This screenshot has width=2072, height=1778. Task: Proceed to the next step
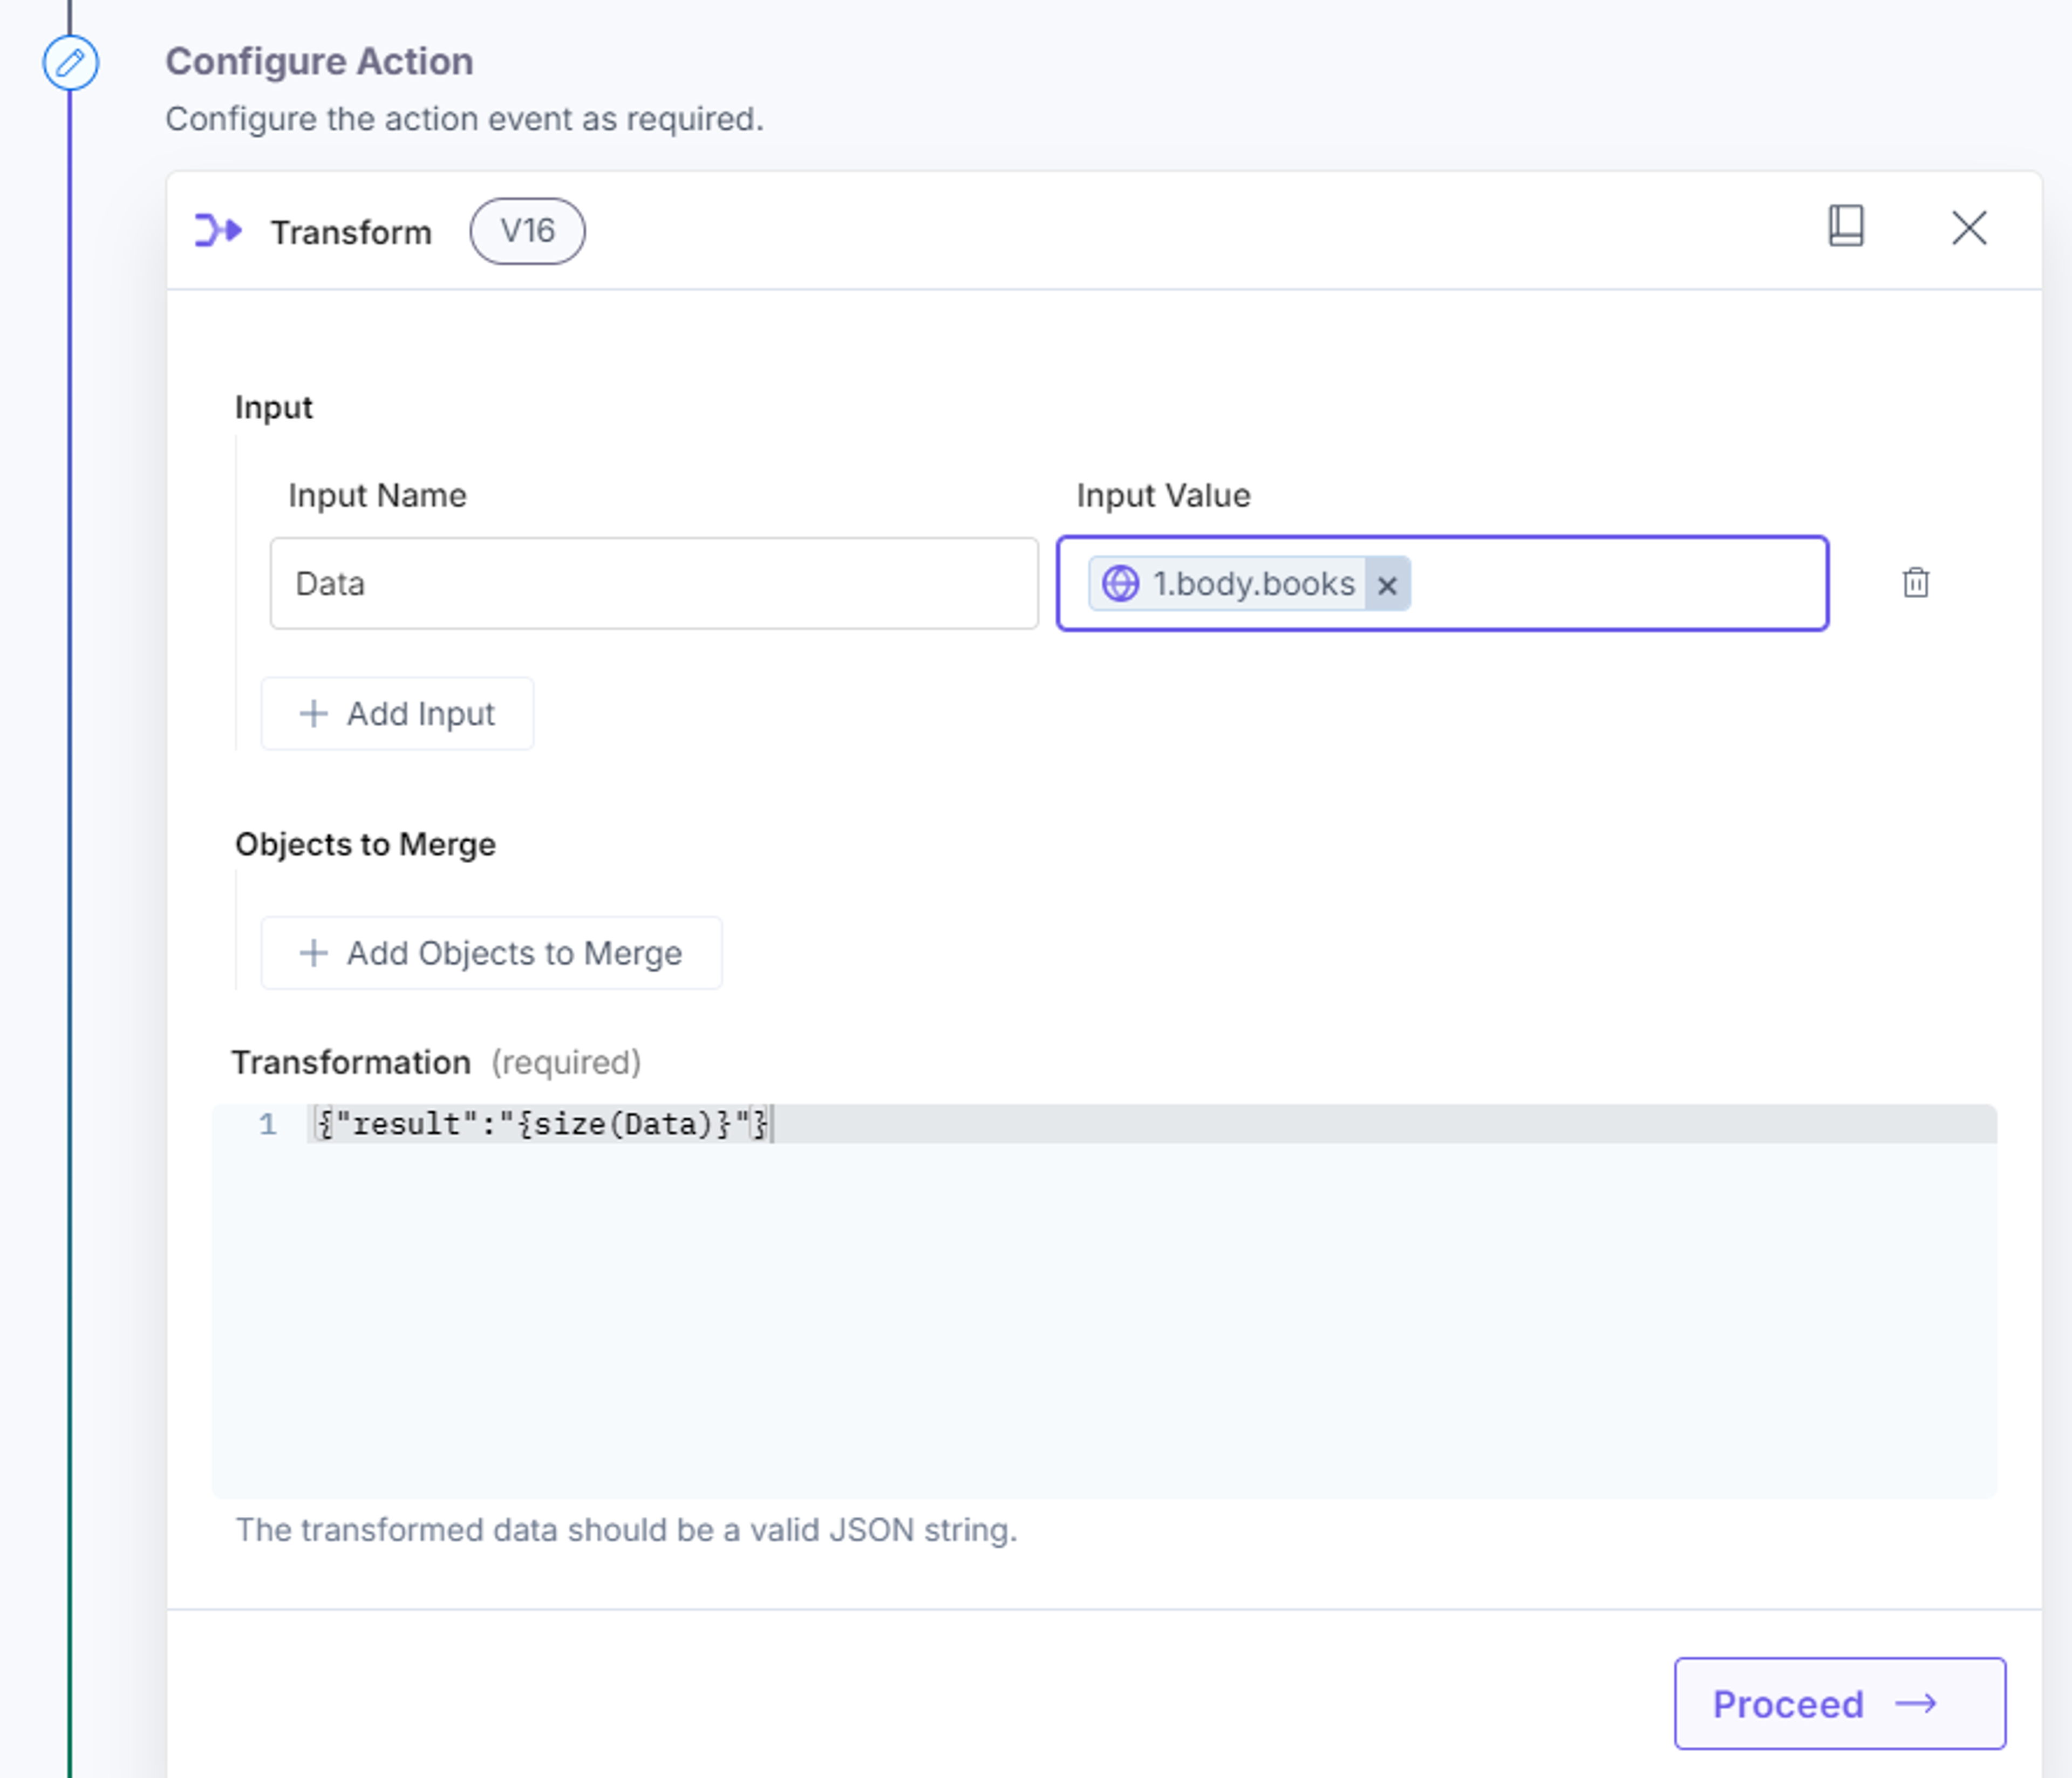click(1840, 1703)
